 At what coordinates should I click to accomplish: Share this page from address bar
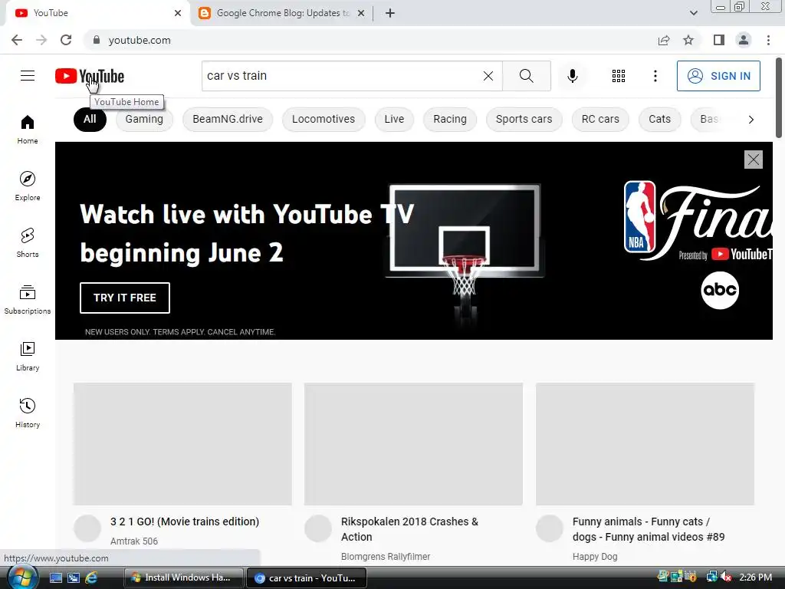click(x=664, y=40)
